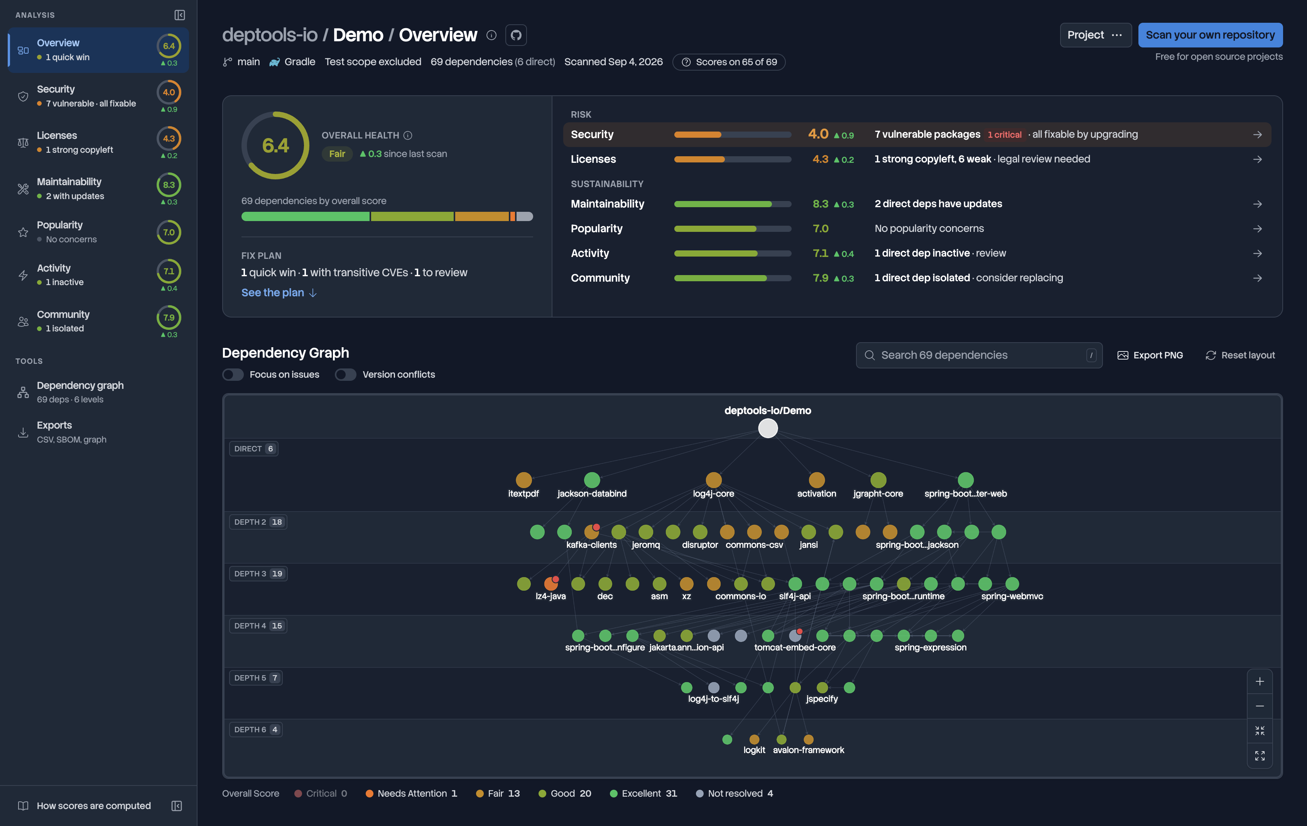This screenshot has width=1307, height=826.
Task: Open the Licenses risk row
Action: (917, 159)
